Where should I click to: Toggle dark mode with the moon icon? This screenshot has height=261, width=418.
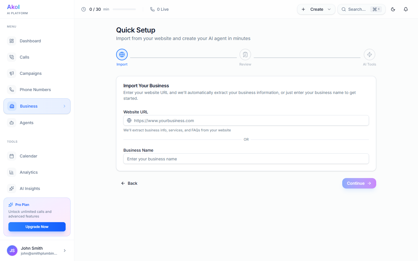coord(393,9)
